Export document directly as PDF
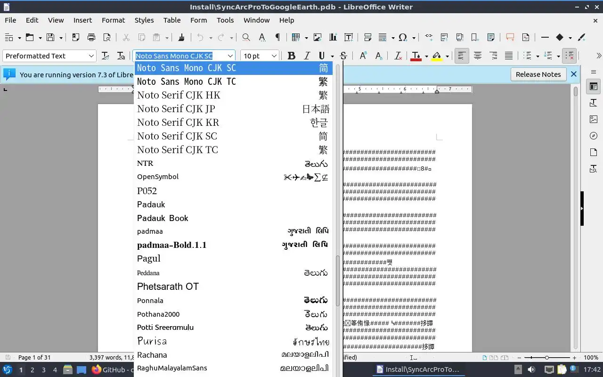 coord(76,37)
